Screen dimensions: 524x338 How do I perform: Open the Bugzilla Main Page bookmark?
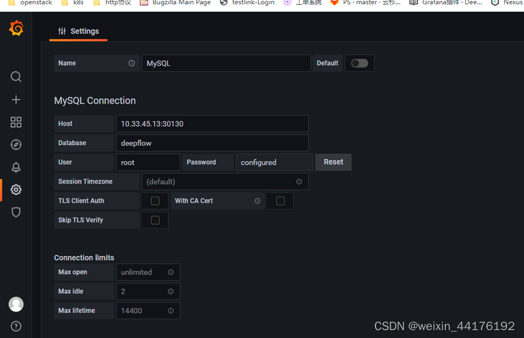point(176,2)
